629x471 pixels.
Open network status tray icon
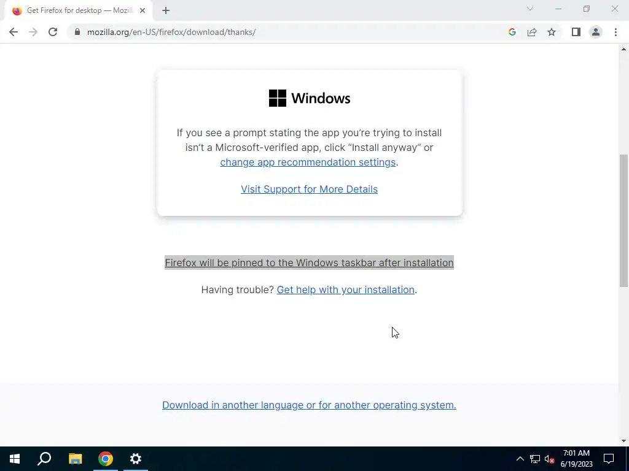click(x=535, y=459)
